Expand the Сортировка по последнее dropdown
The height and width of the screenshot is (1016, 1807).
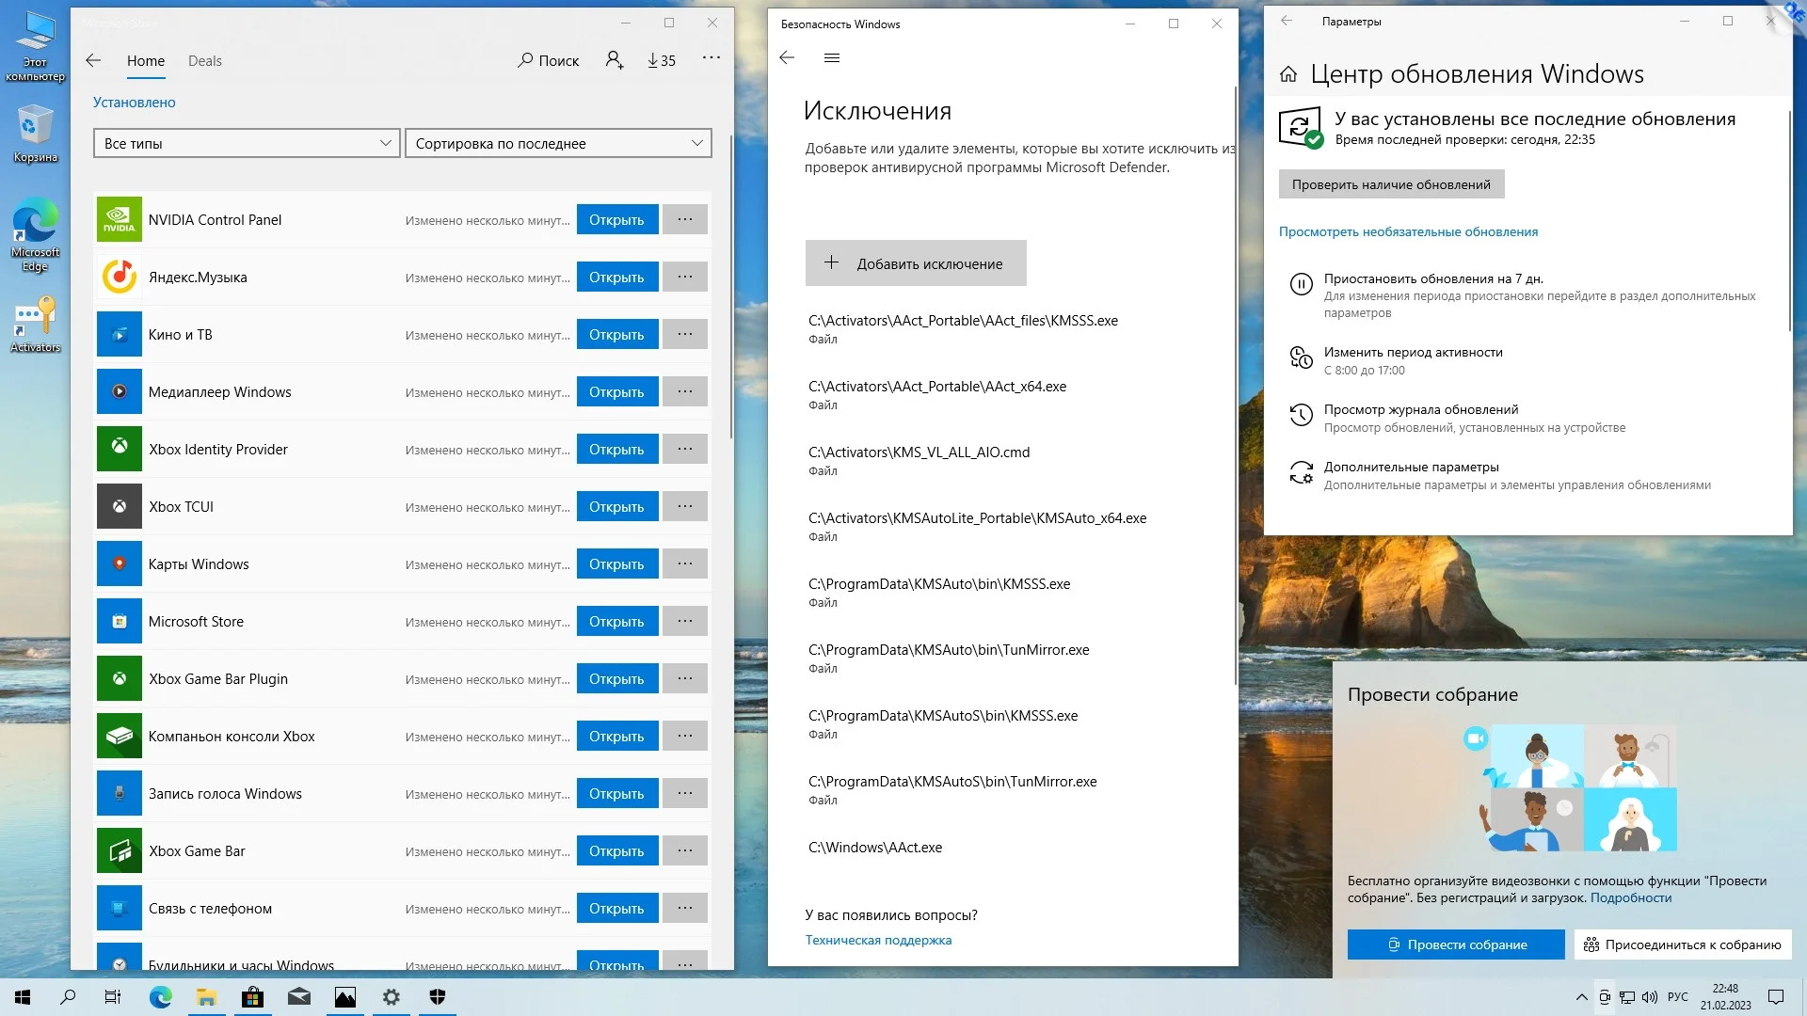click(x=558, y=143)
